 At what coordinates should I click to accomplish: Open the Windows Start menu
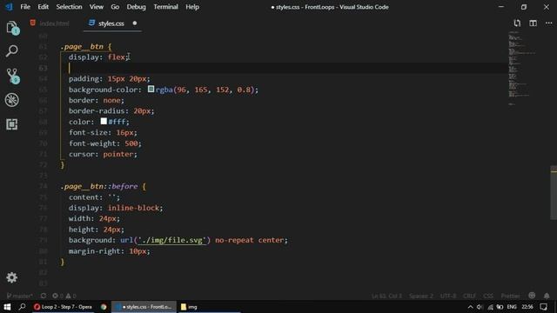pyautogui.click(x=7, y=307)
